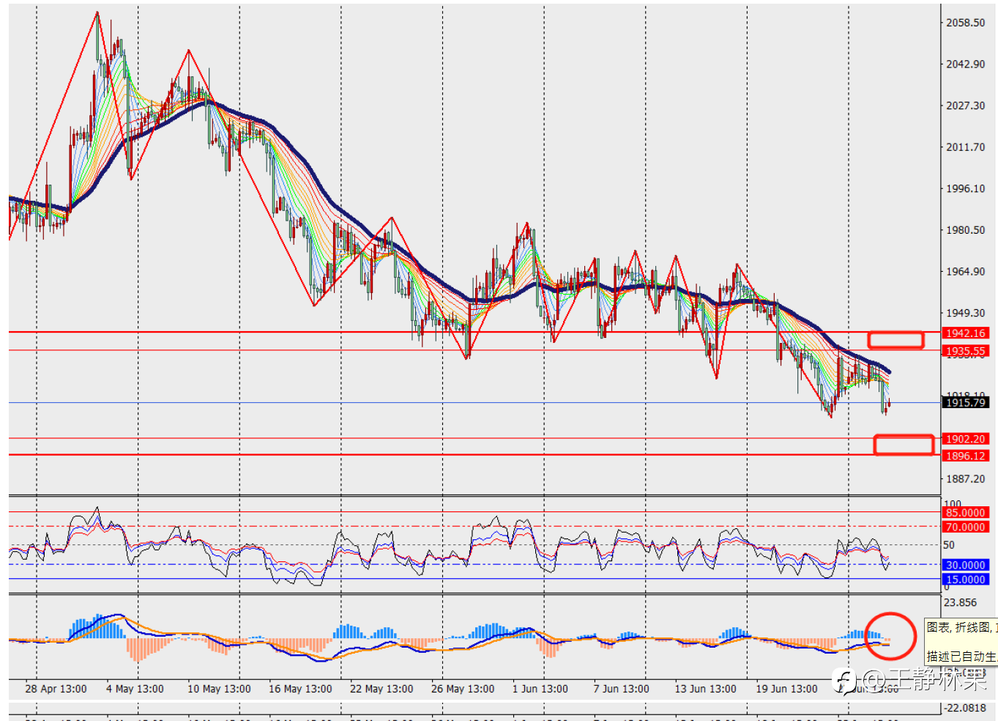
Task: Click the 2042.90 price axis value
Action: 966,64
